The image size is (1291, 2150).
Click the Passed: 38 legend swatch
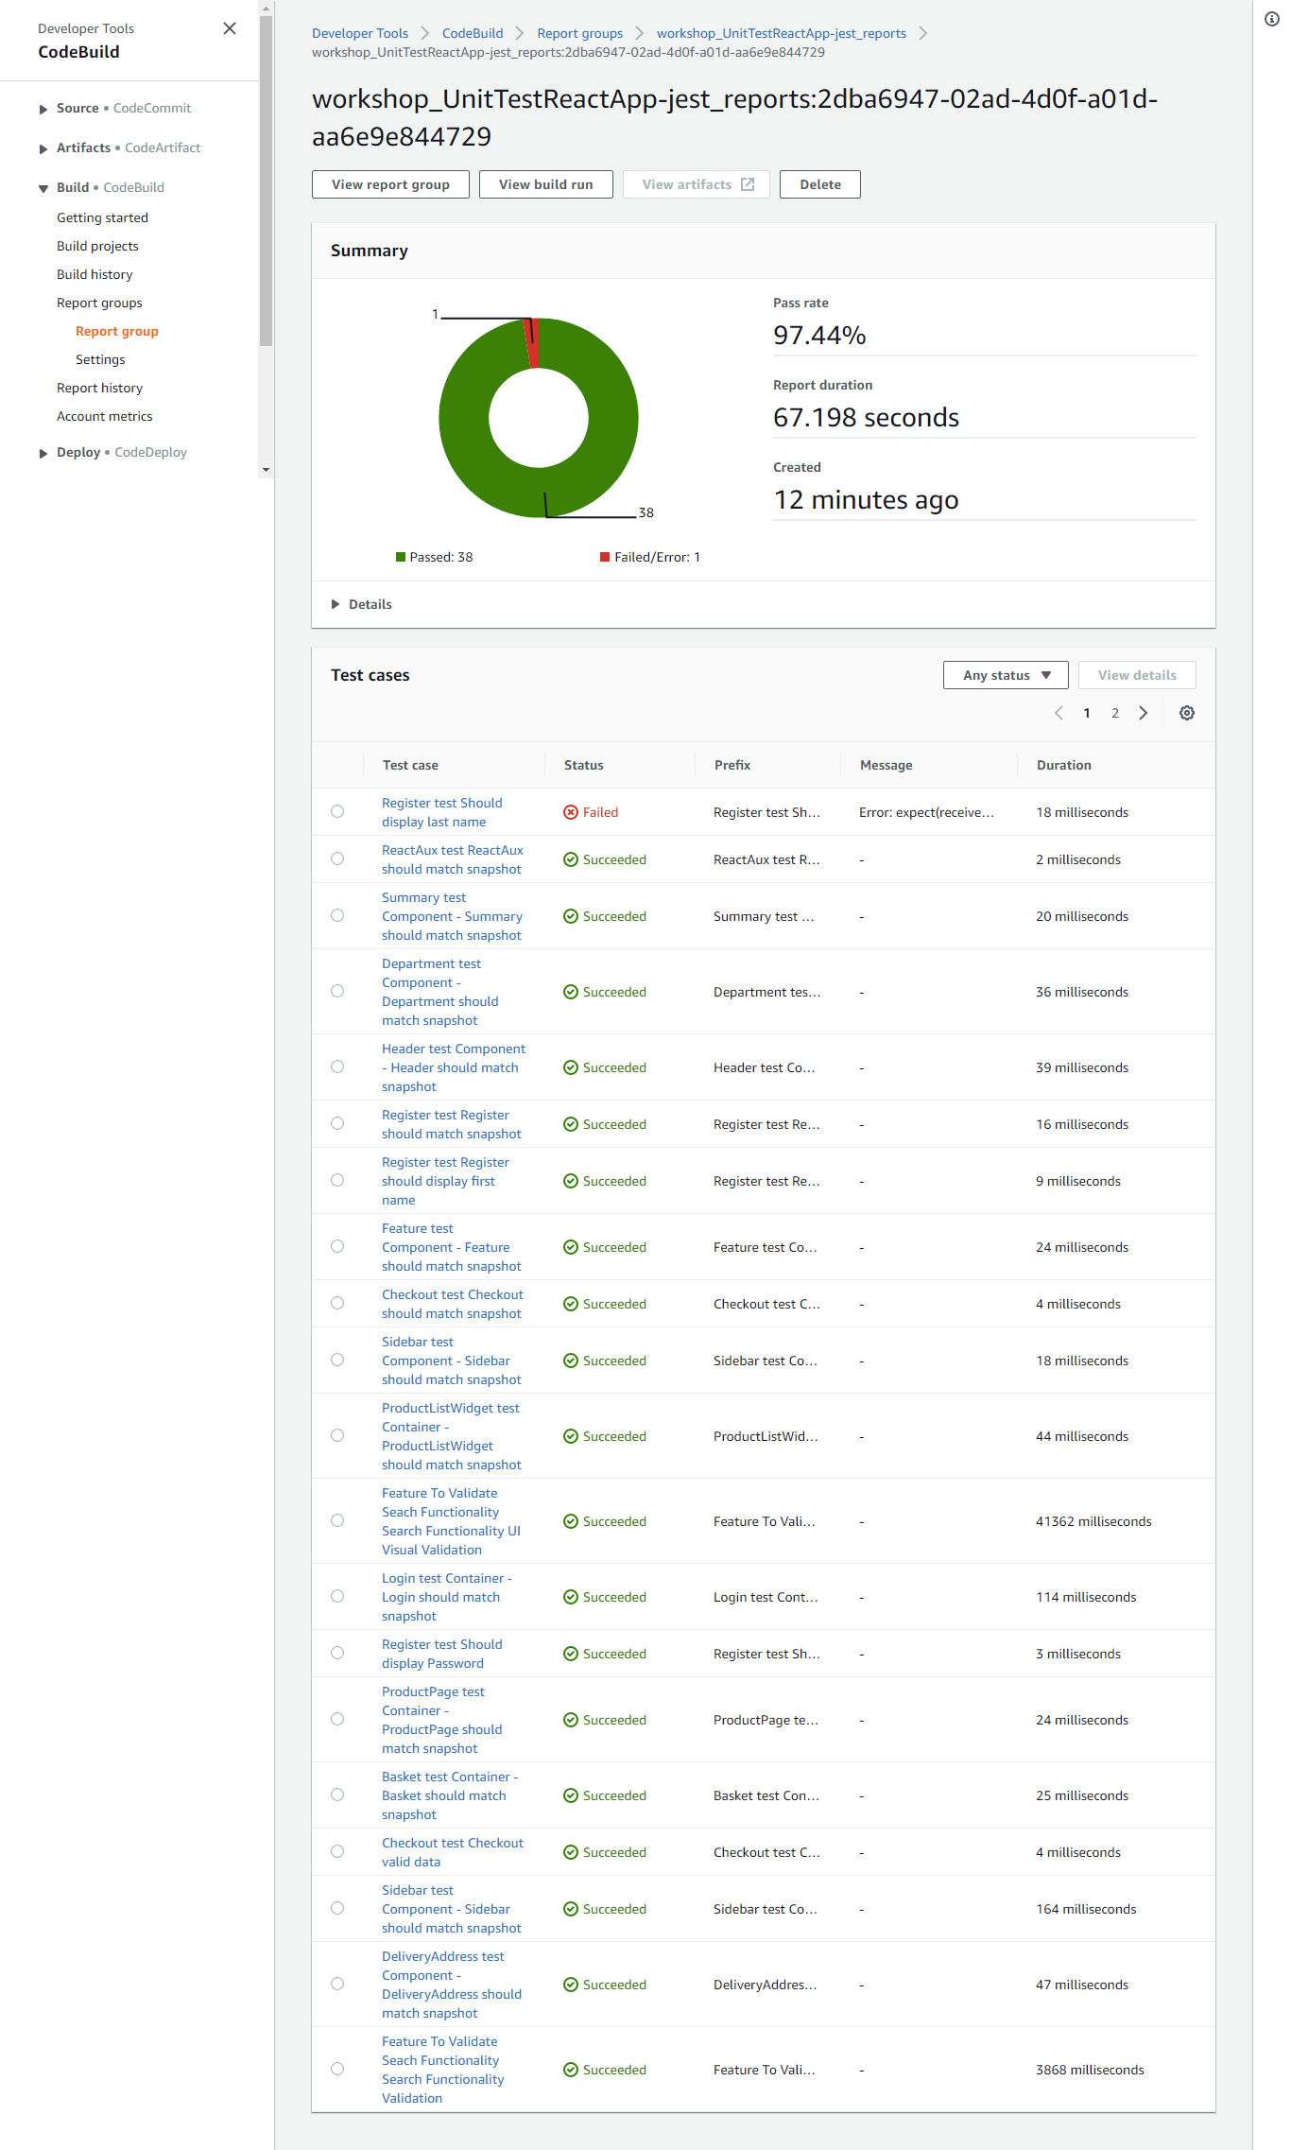[401, 557]
